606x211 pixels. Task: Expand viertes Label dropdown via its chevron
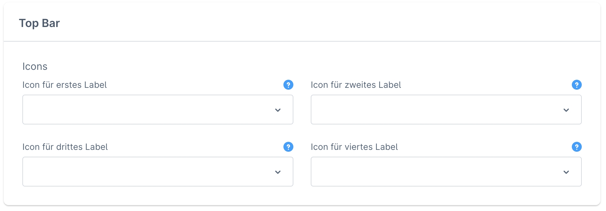click(x=566, y=172)
